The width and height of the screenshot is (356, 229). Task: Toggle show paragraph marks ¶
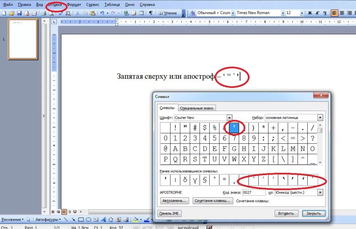(151, 13)
